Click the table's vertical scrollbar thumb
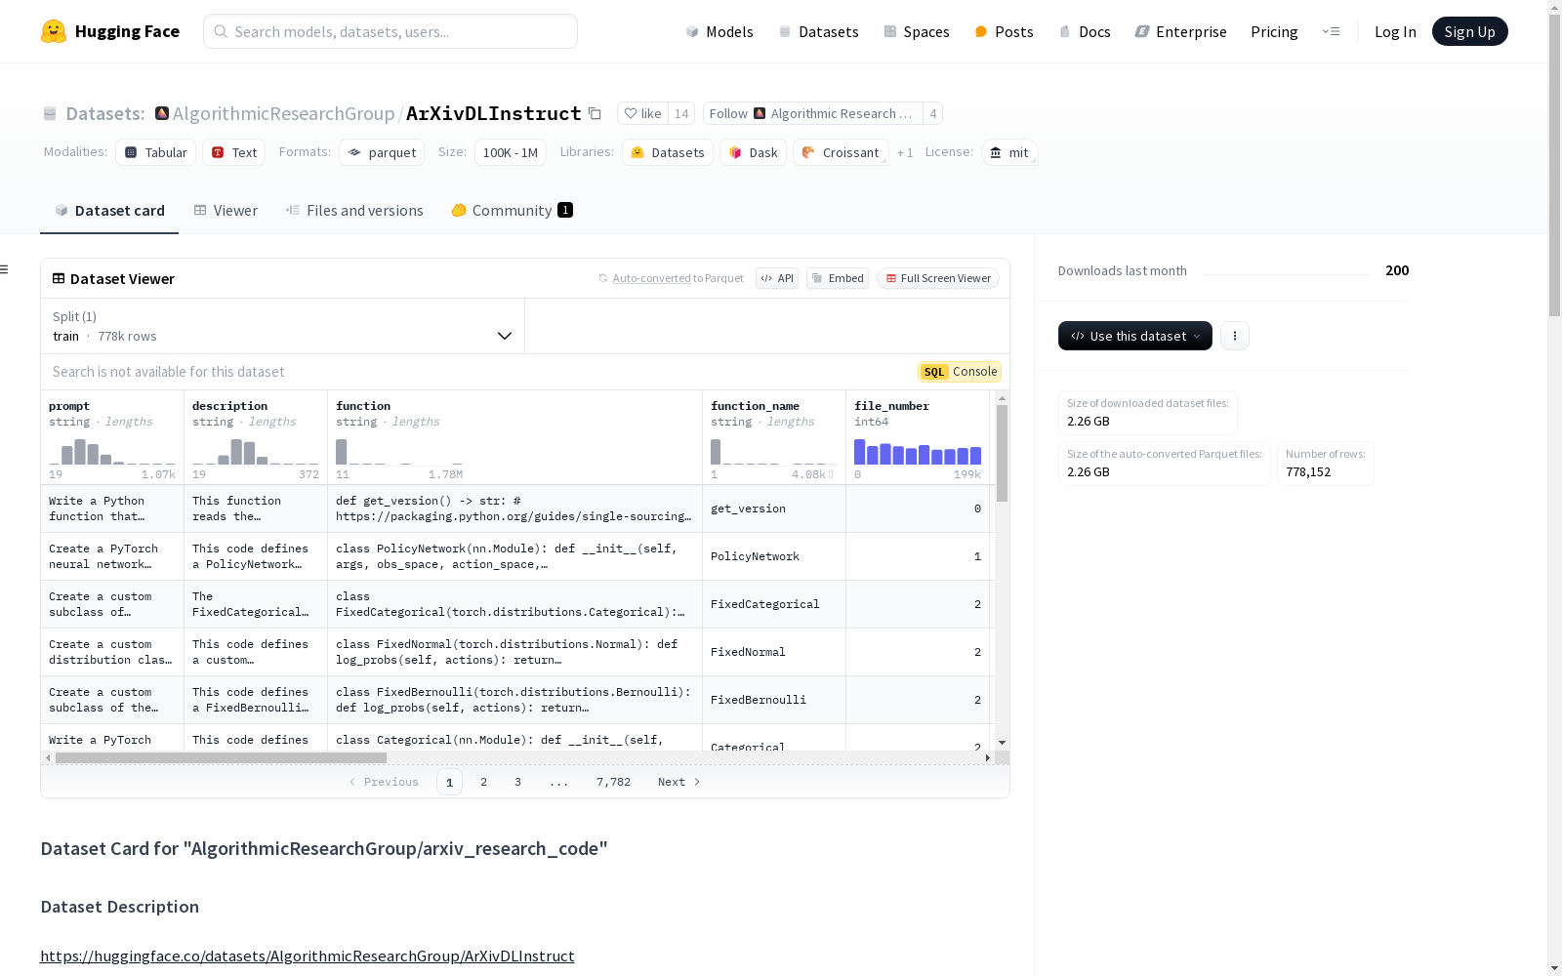The width and height of the screenshot is (1562, 976). click(x=1002, y=453)
